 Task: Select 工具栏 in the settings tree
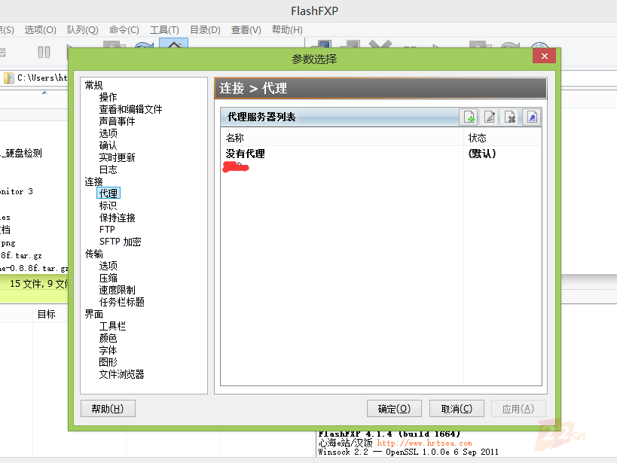pos(112,327)
